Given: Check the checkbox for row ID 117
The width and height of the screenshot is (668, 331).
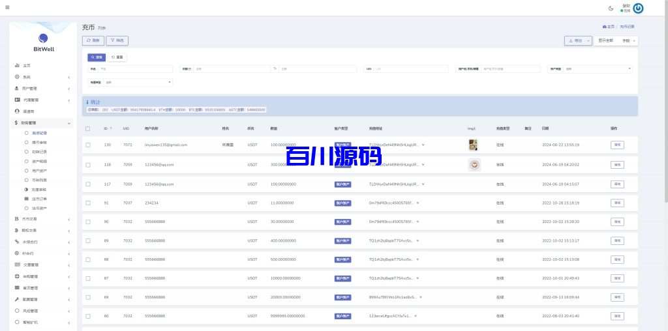Looking at the screenshot, I should click(88, 184).
